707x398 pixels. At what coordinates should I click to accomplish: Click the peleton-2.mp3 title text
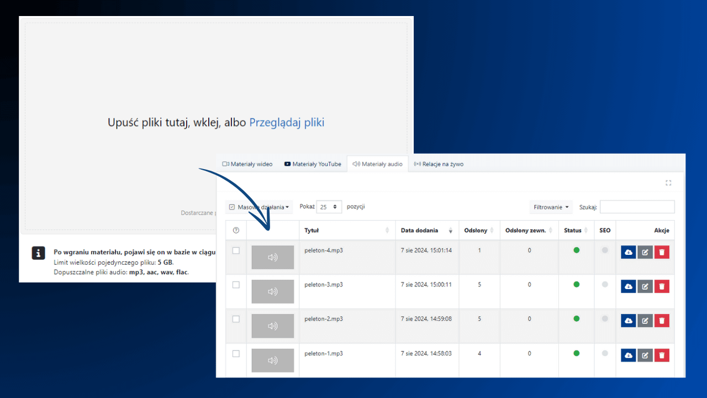point(324,319)
